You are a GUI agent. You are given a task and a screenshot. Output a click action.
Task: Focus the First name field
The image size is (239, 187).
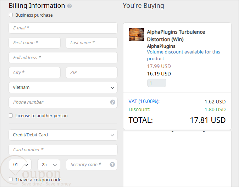(35, 43)
